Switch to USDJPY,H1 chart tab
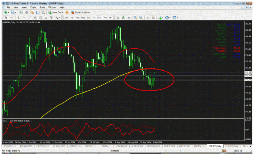 click(106, 146)
